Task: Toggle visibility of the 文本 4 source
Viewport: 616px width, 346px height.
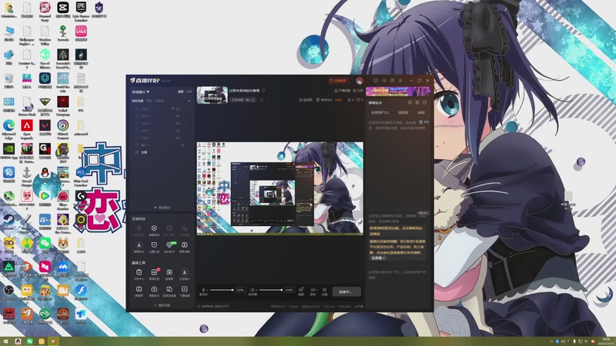Action: tap(178, 124)
